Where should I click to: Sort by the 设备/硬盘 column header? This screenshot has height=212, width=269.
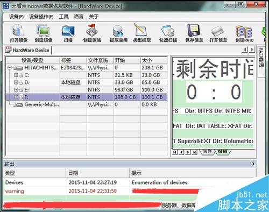coord(33,60)
